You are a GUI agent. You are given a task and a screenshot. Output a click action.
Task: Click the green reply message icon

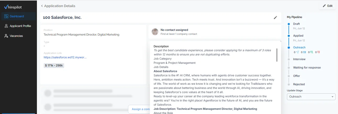[x=312, y=52]
